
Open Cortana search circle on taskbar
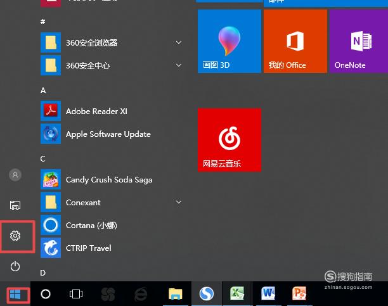pos(46,294)
